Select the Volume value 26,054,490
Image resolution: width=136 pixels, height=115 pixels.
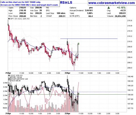click(120, 16)
